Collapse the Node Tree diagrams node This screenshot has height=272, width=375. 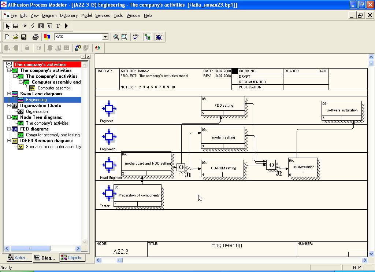click(x=9, y=117)
